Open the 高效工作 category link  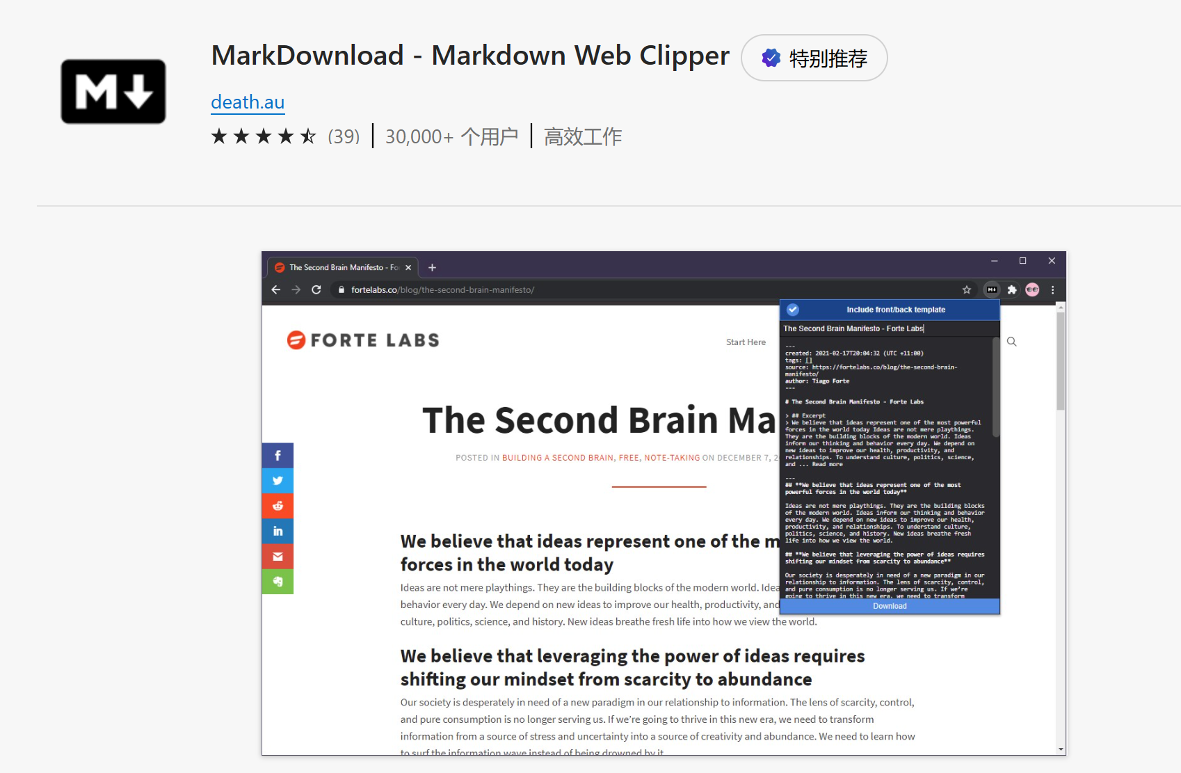coord(583,136)
